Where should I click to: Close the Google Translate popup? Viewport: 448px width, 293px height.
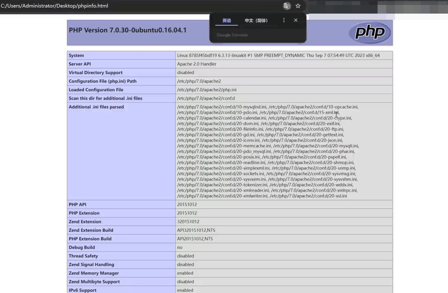pos(296,20)
